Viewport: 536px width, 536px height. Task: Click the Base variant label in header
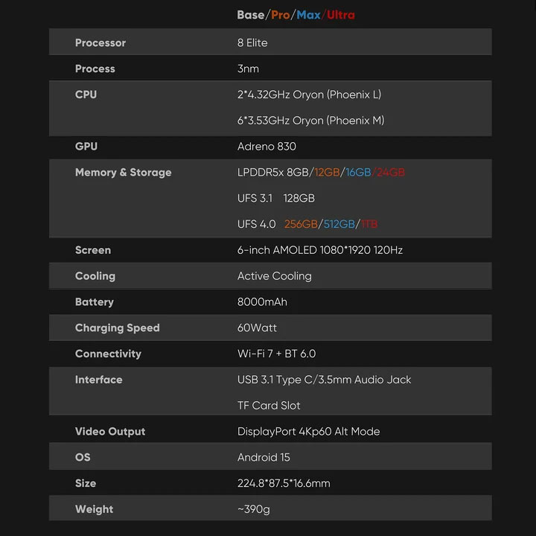click(x=251, y=15)
